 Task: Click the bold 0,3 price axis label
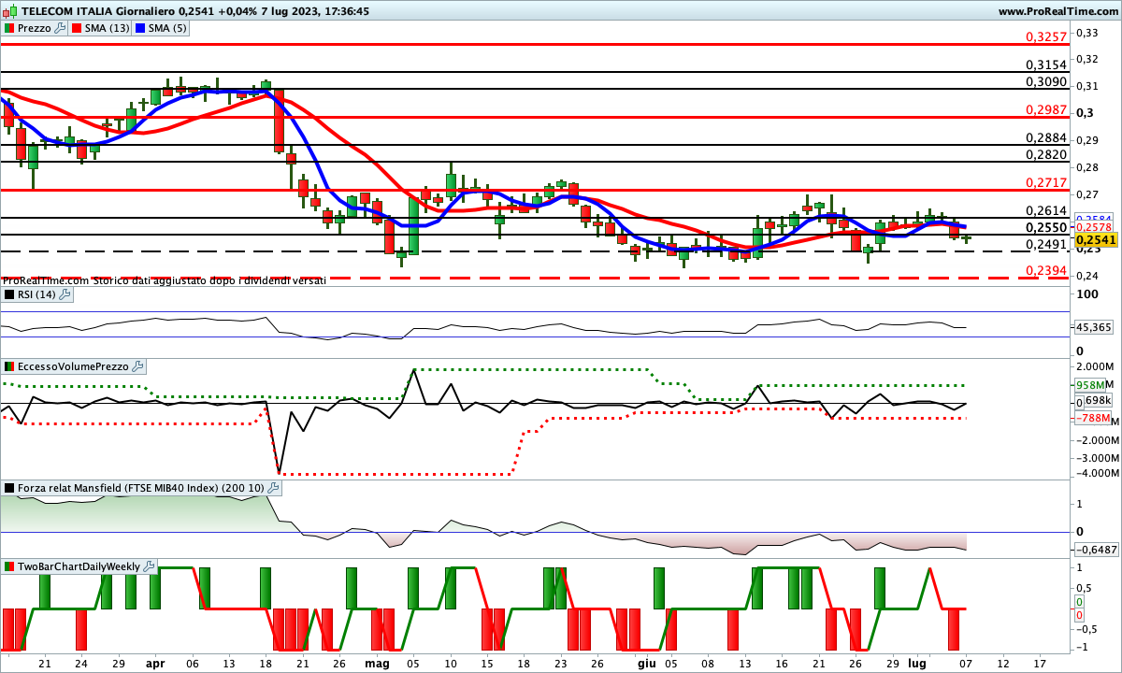click(1085, 113)
